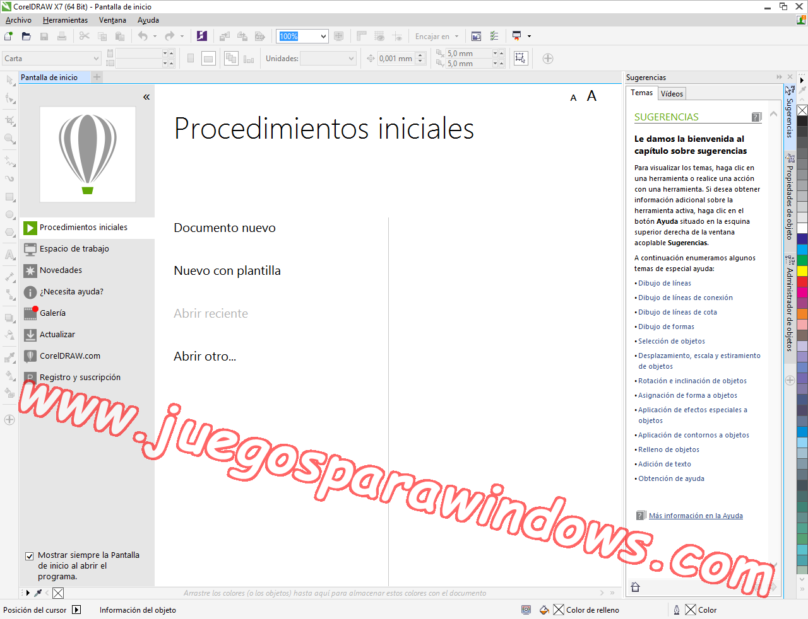Viewport: 808px width, 619px height.
Task: Click the treat-as-filled bounding box icon
Action: coord(520,59)
